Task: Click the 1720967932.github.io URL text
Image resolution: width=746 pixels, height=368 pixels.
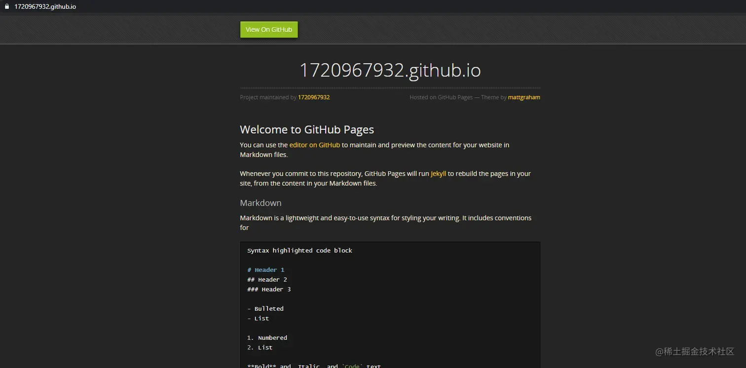Action: [45, 7]
